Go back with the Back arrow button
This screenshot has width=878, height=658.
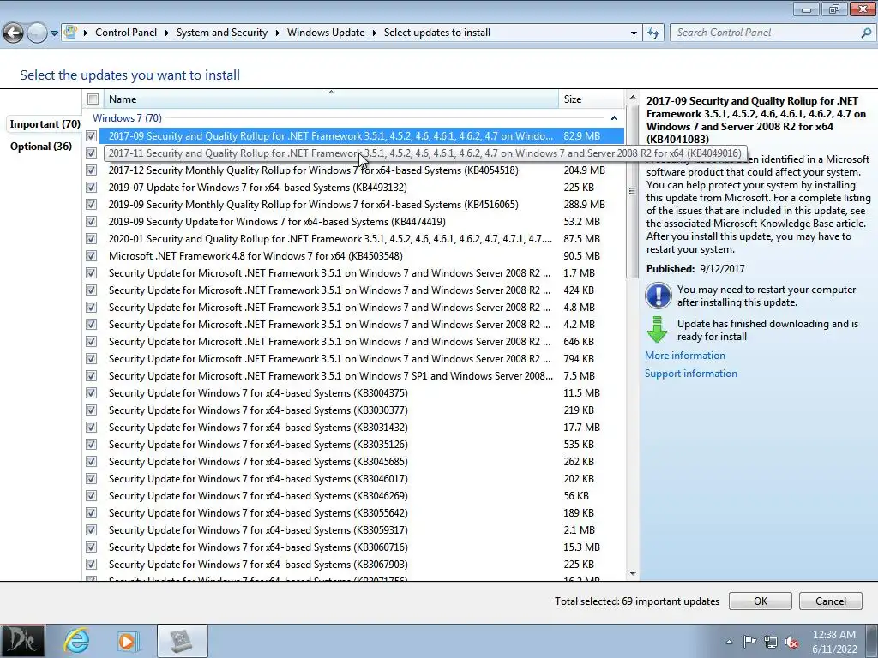tap(13, 33)
